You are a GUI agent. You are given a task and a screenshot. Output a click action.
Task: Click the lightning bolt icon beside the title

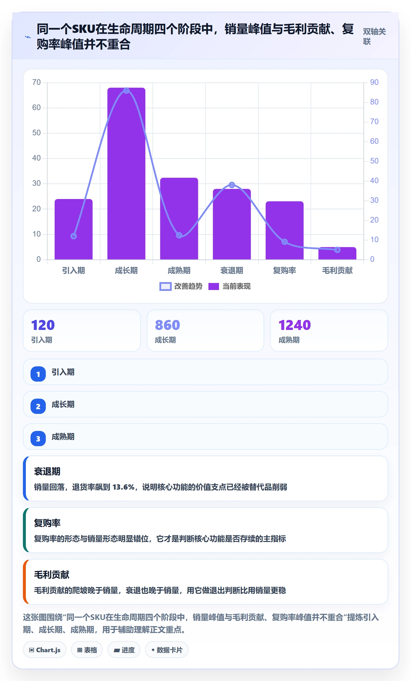click(28, 37)
